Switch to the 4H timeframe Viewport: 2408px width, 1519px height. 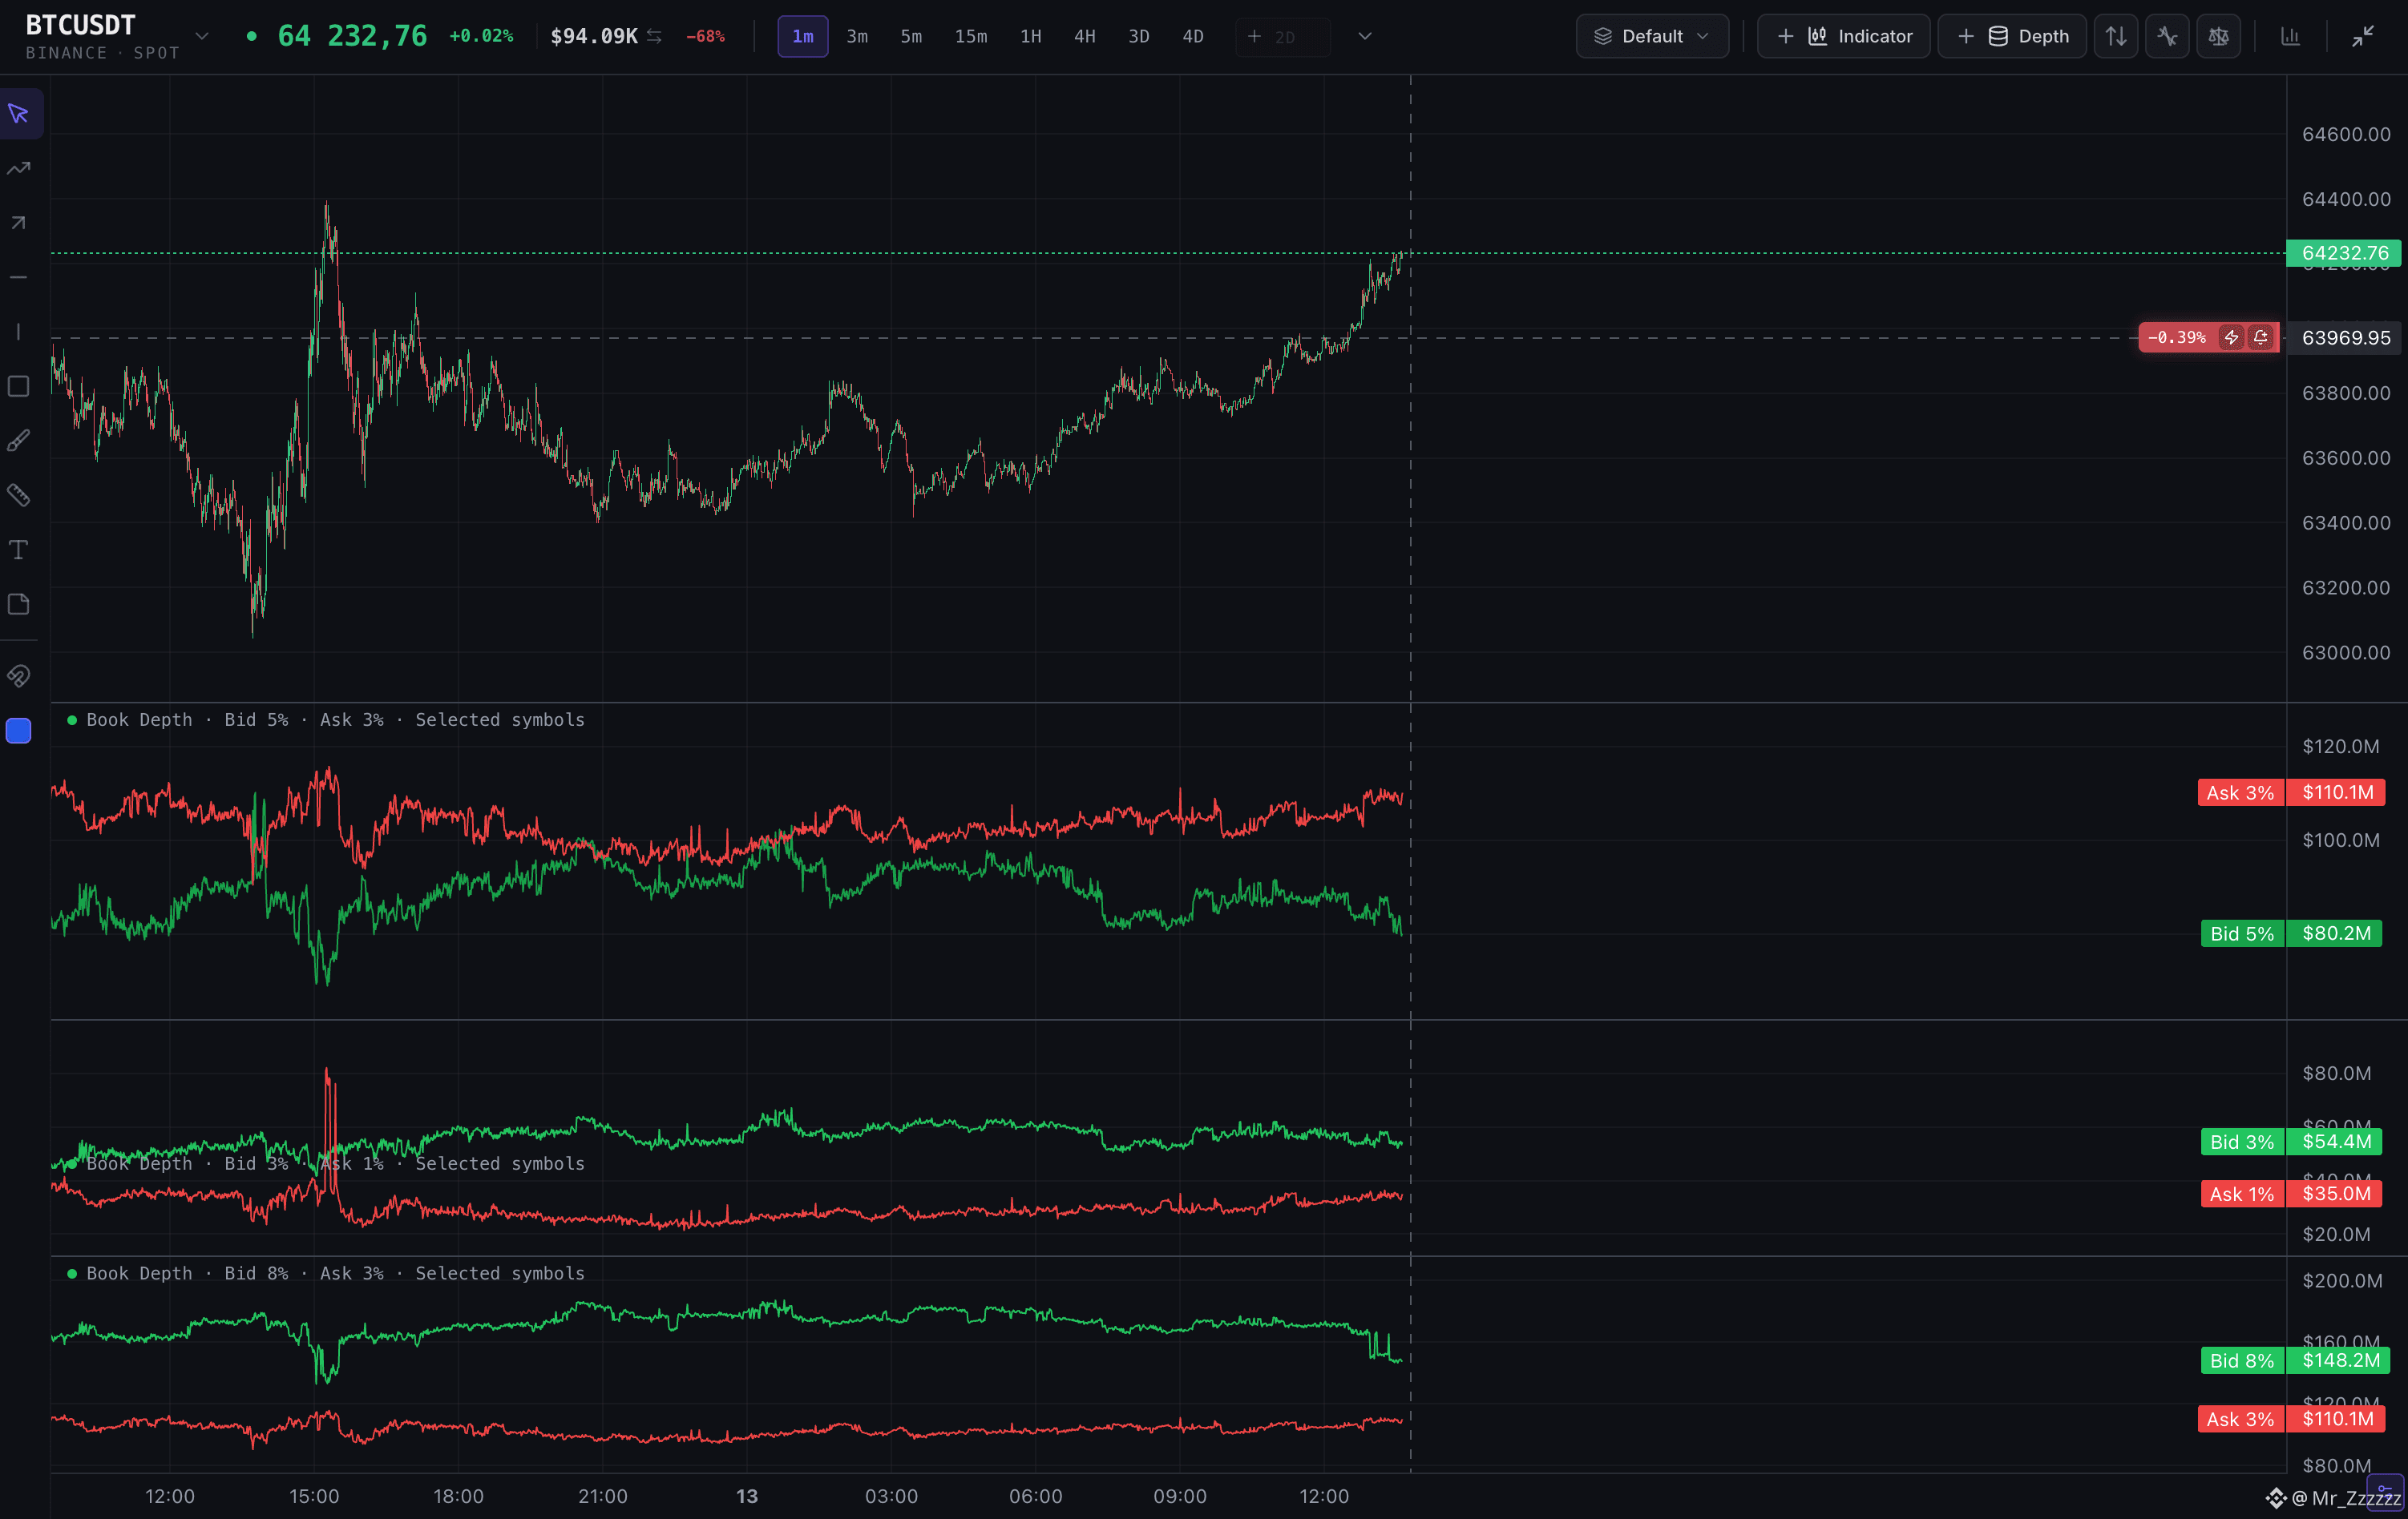click(x=1084, y=36)
